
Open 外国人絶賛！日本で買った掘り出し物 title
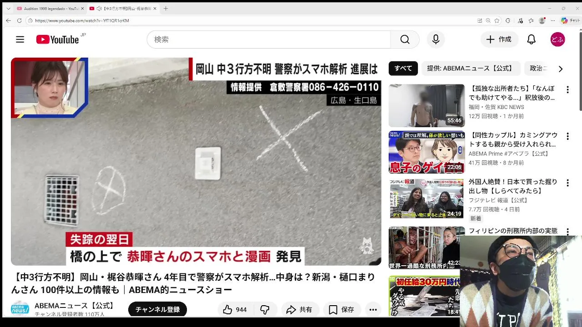[x=513, y=186]
